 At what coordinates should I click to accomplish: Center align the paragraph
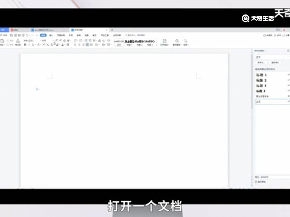point(79,45)
